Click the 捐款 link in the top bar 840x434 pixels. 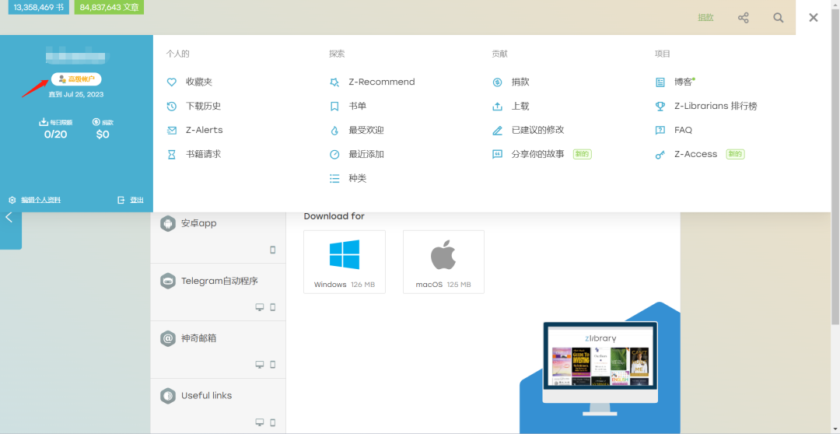coord(705,18)
